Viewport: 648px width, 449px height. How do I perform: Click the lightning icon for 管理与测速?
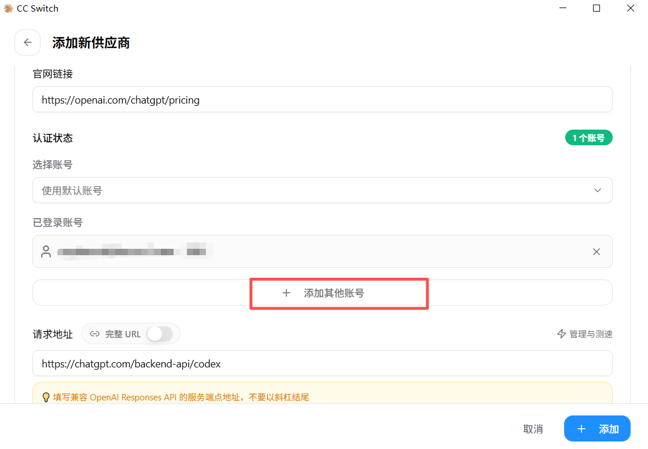point(561,334)
